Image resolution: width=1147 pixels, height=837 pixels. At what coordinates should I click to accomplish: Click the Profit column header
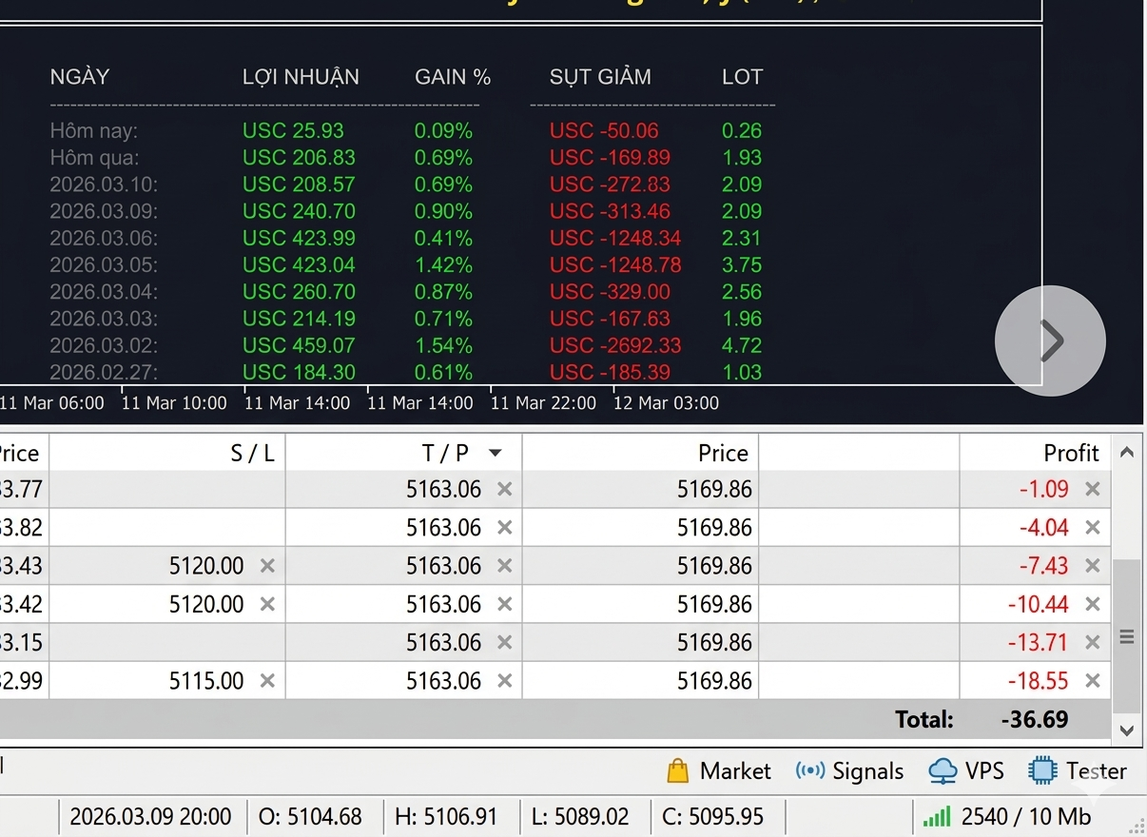click(x=1035, y=453)
